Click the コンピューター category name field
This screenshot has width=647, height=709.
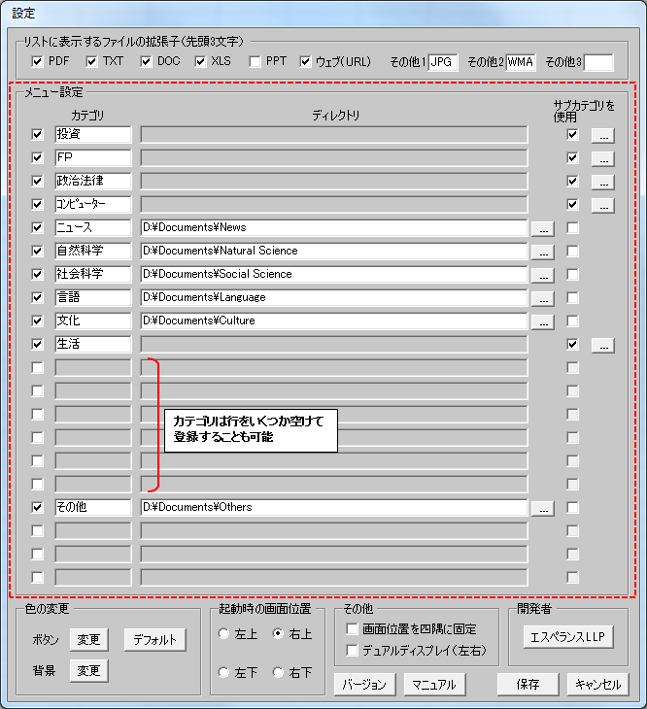(x=93, y=204)
